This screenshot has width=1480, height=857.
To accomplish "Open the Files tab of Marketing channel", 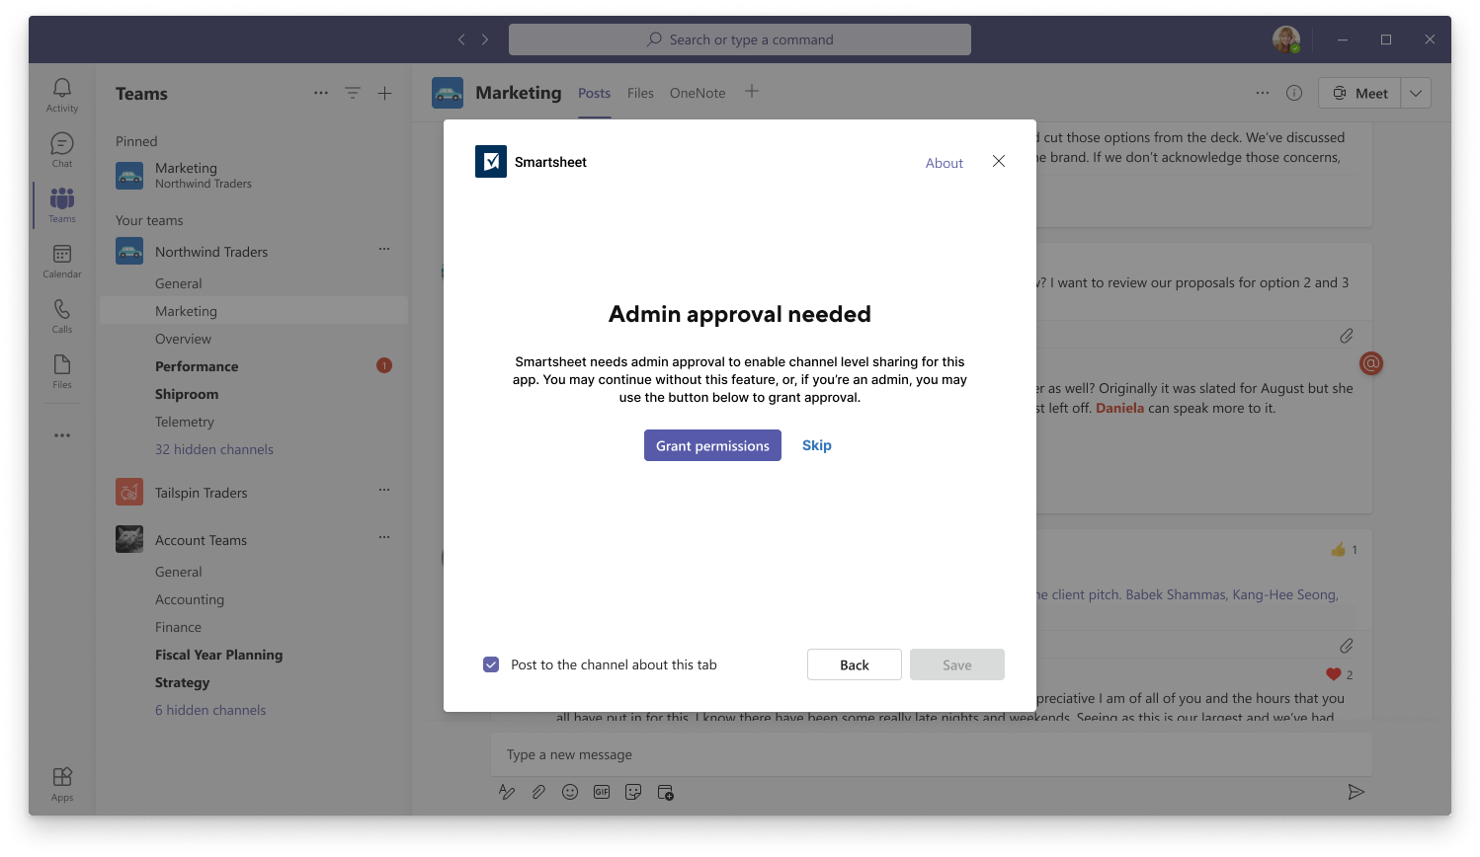I will pyautogui.click(x=640, y=93).
